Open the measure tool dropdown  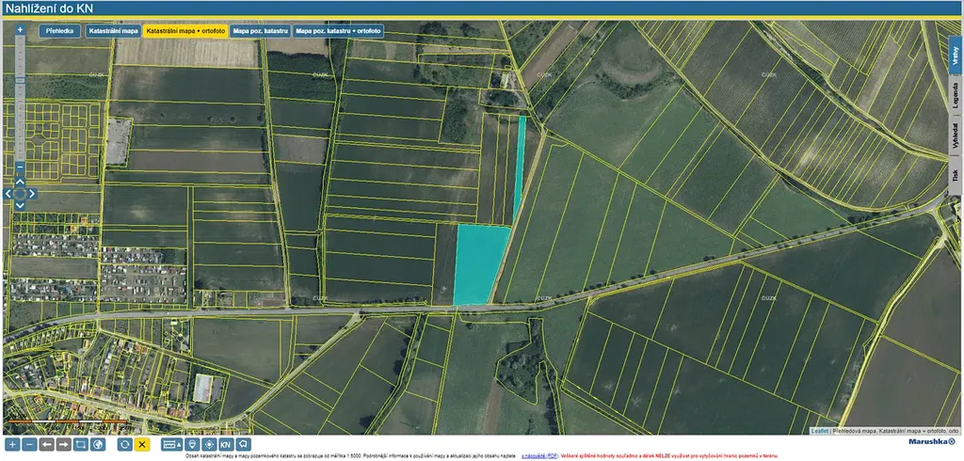pos(172,444)
